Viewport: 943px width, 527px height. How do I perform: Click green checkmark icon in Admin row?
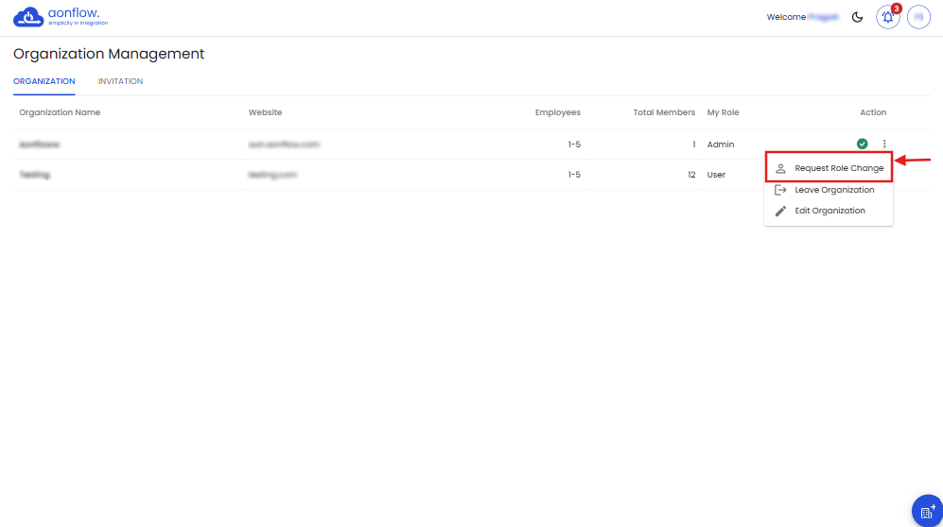(862, 144)
